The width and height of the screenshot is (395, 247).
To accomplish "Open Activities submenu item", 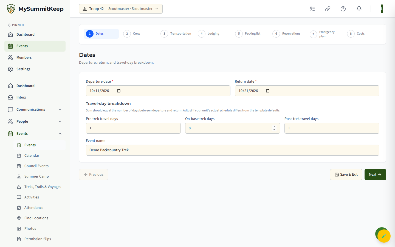I will coord(39,197).
